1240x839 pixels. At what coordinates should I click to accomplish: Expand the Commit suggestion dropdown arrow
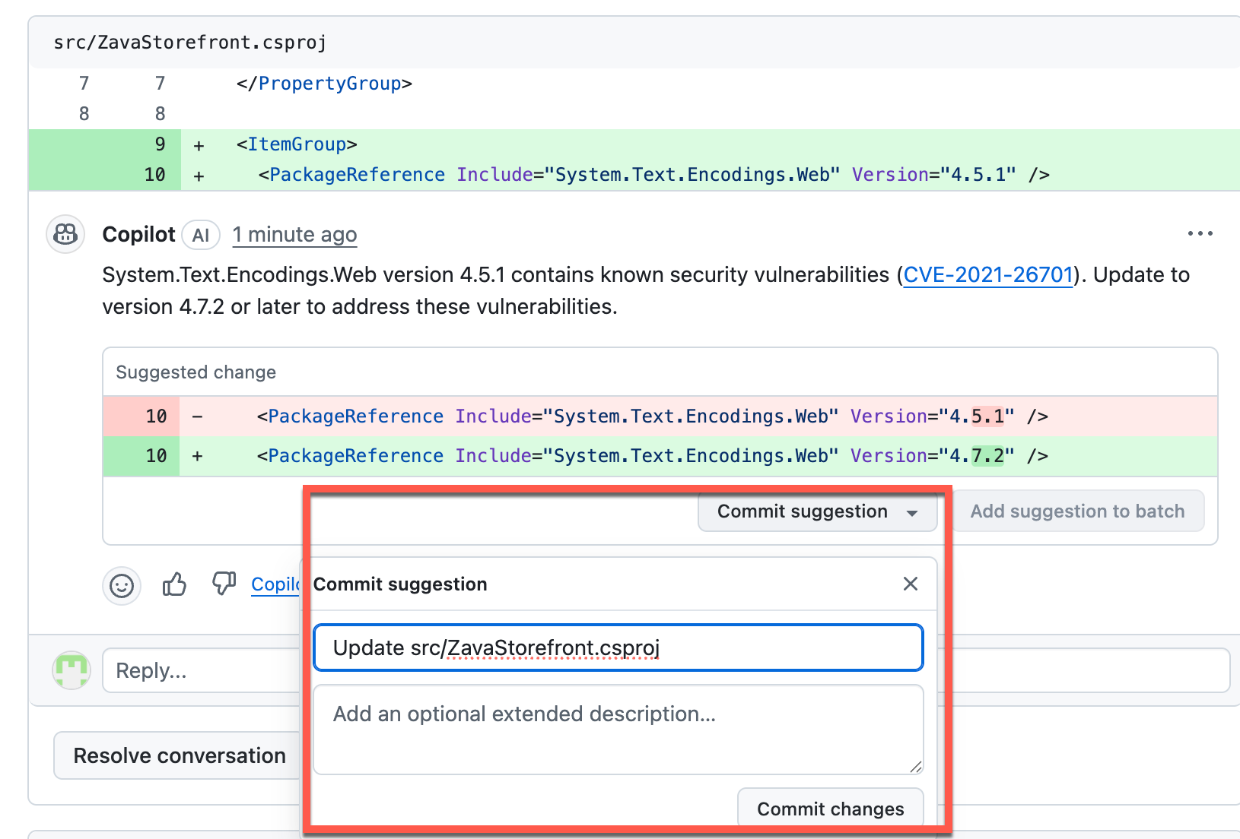(912, 512)
